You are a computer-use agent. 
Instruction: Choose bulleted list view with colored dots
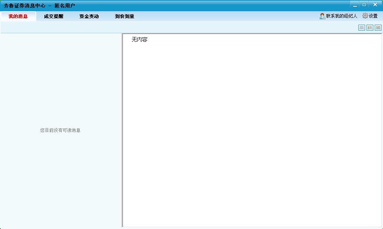[x=370, y=28]
